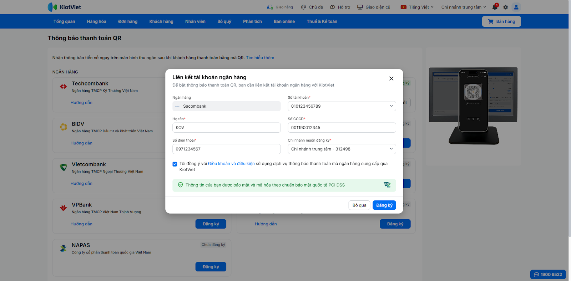Open the Chi nhánh muốn đăng ký dropdown
The height and width of the screenshot is (281, 571).
click(342, 149)
